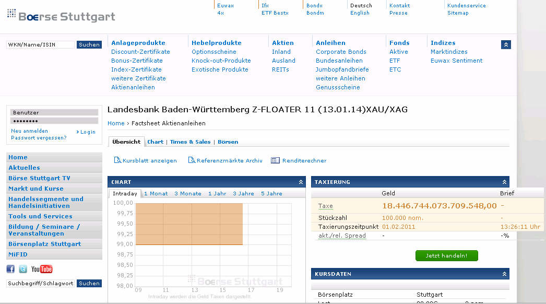546x304 pixels.
Task: Click Neu anmelden link
Action: click(30, 131)
